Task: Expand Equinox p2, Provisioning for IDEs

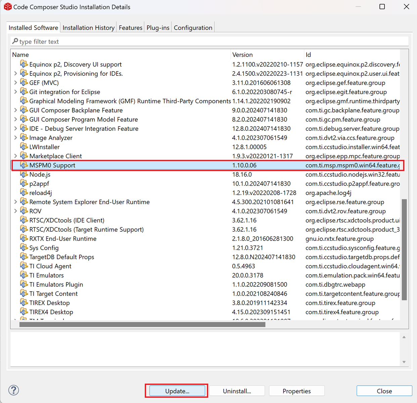Action: pos(15,73)
